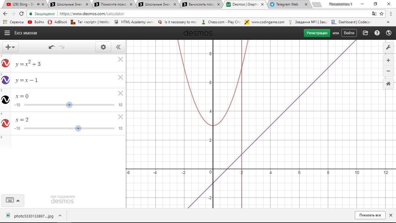Open the YouTube Войти bookmark
This screenshot has width=396, height=223.
(x=36, y=22)
